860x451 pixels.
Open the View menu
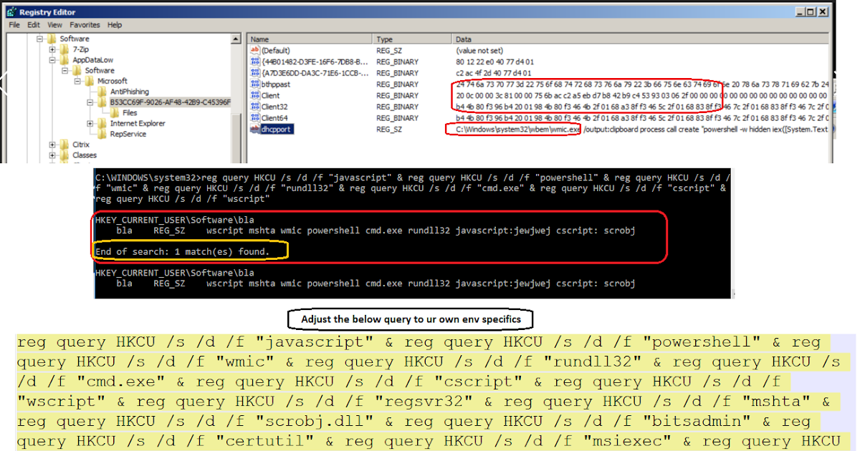(54, 25)
